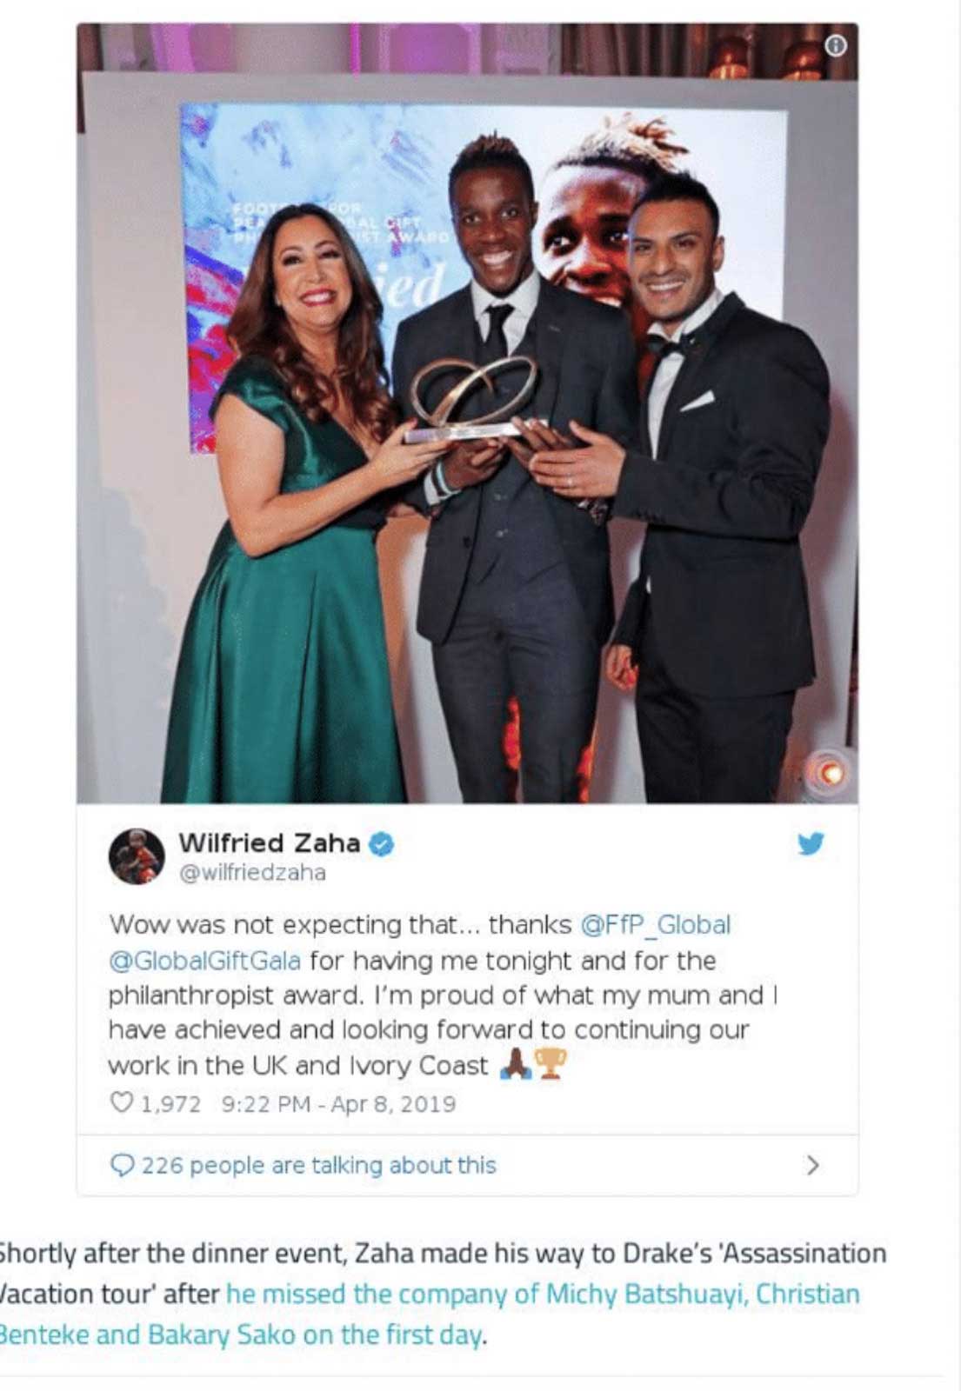Click the heart like icon

point(122,1102)
